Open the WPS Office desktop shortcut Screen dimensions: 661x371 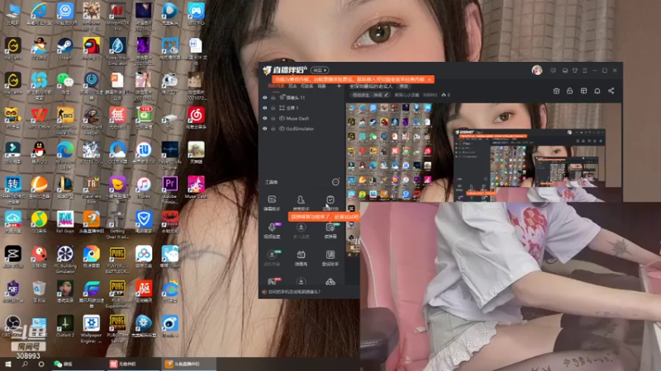click(x=39, y=117)
